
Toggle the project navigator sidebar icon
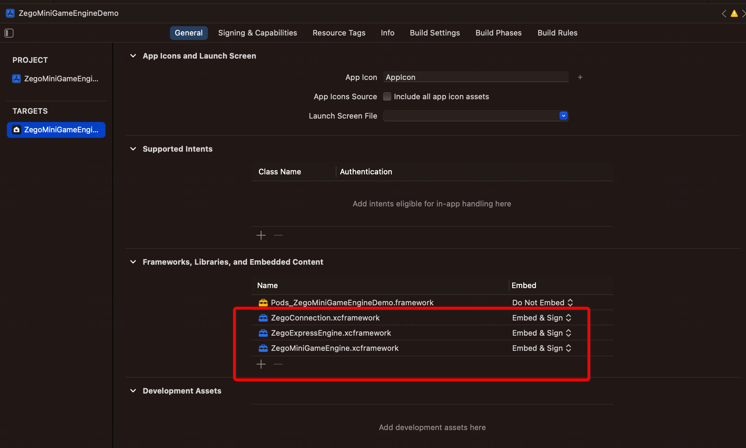pos(9,33)
